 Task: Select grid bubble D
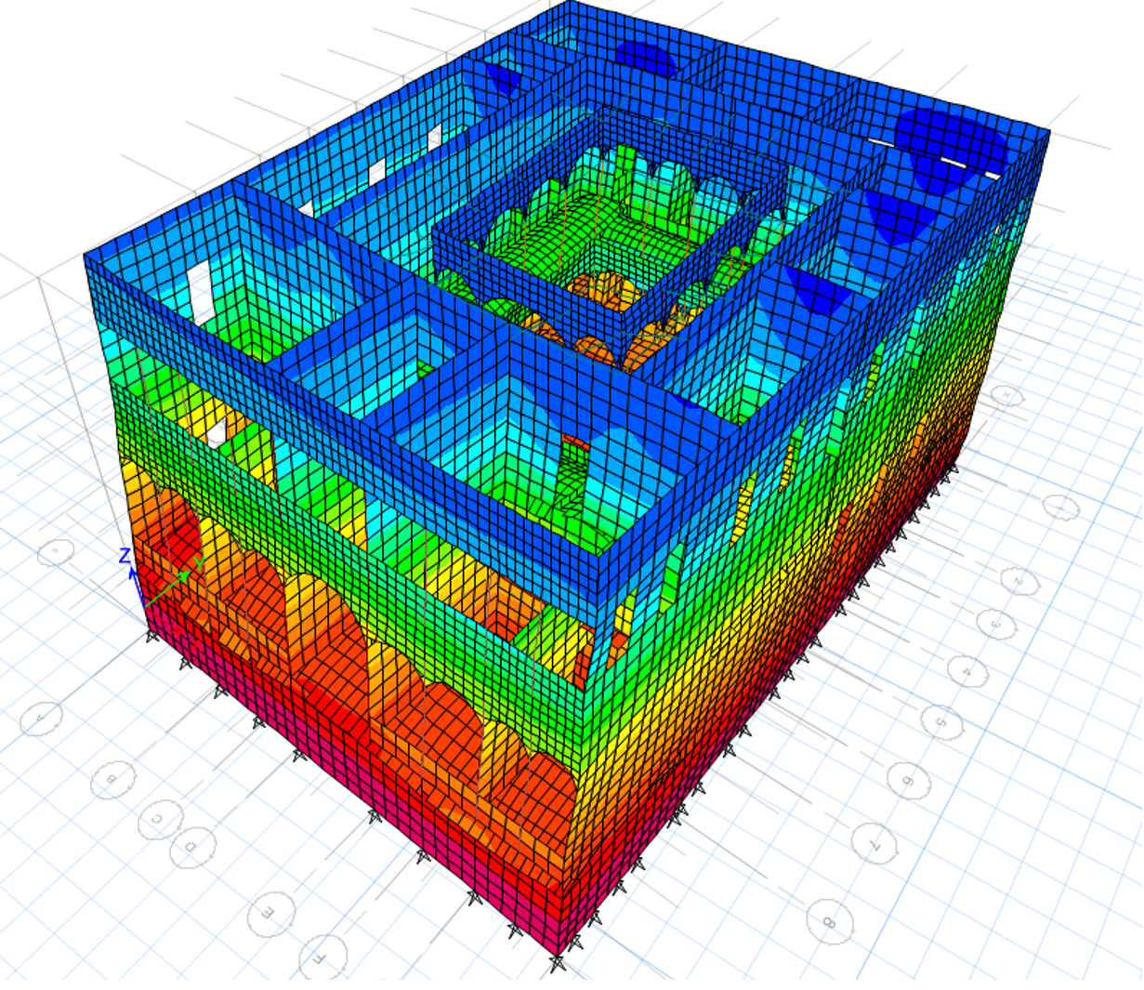pyautogui.click(x=193, y=847)
